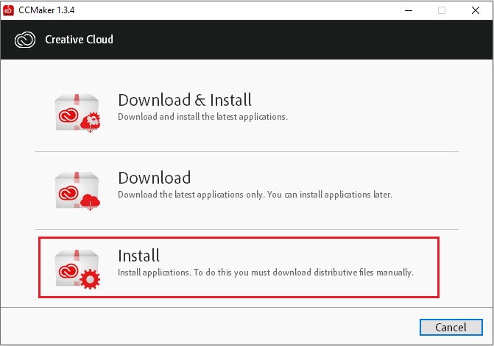494x346 pixels.
Task: Pick the "Install" option heading
Action: pos(138,256)
